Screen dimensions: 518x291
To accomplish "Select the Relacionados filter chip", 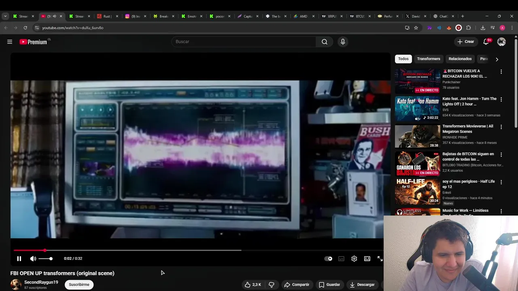I will click(460, 59).
